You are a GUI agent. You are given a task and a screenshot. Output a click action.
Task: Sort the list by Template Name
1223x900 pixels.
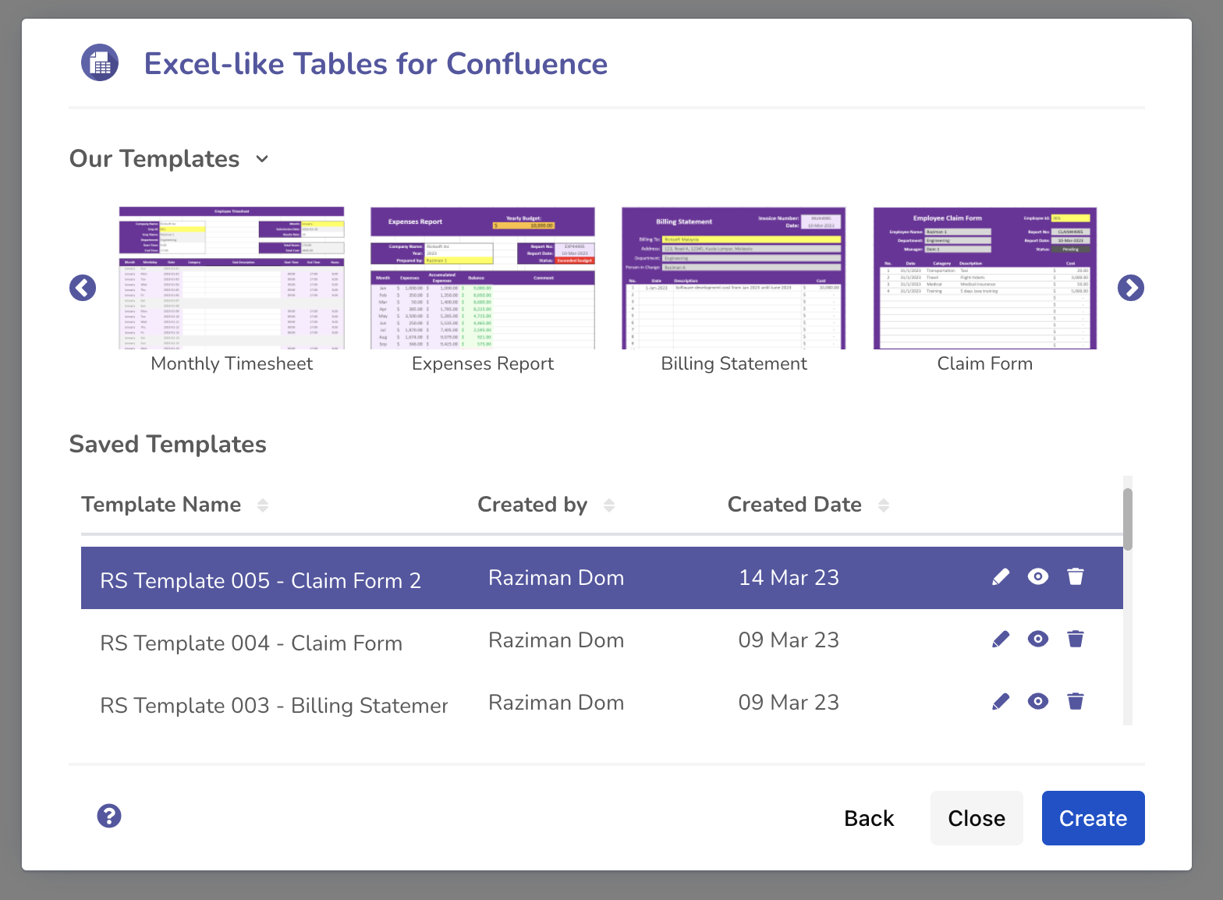[263, 505]
